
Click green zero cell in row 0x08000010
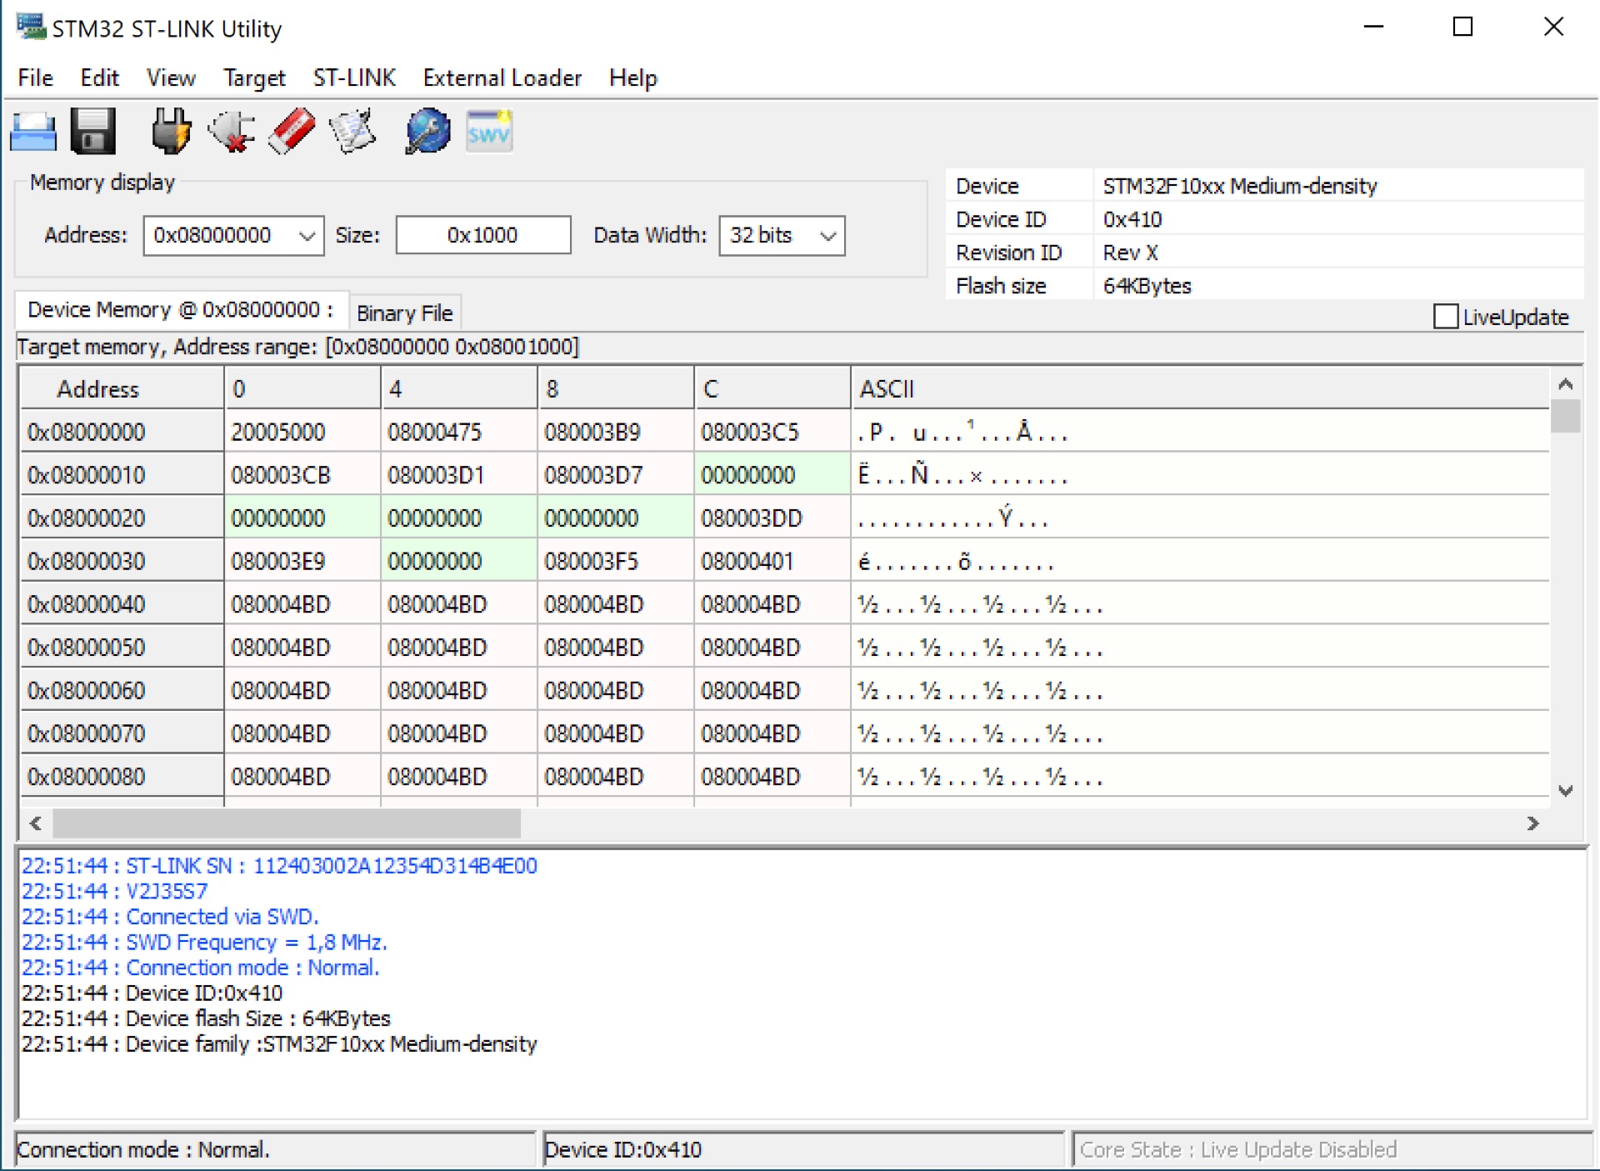point(772,475)
